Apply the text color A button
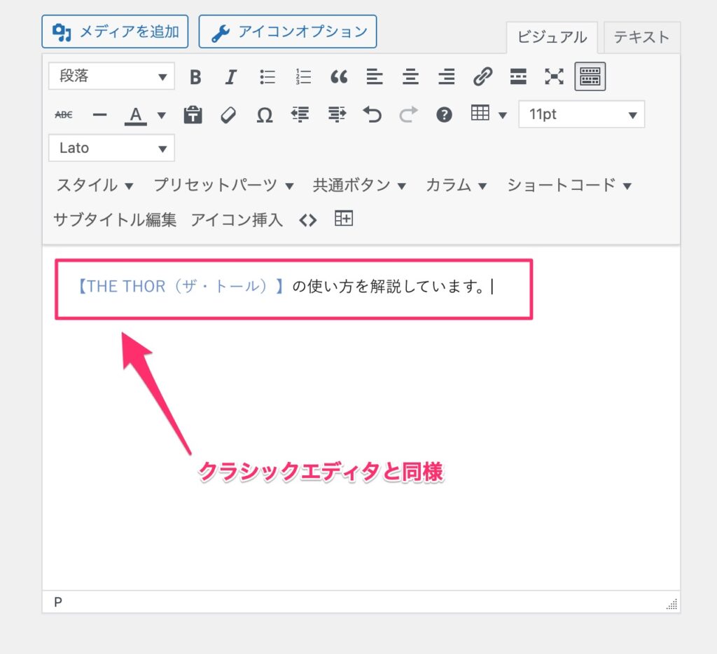 tap(135, 116)
